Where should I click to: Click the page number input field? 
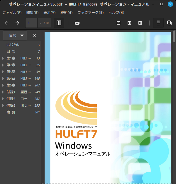click(31, 23)
